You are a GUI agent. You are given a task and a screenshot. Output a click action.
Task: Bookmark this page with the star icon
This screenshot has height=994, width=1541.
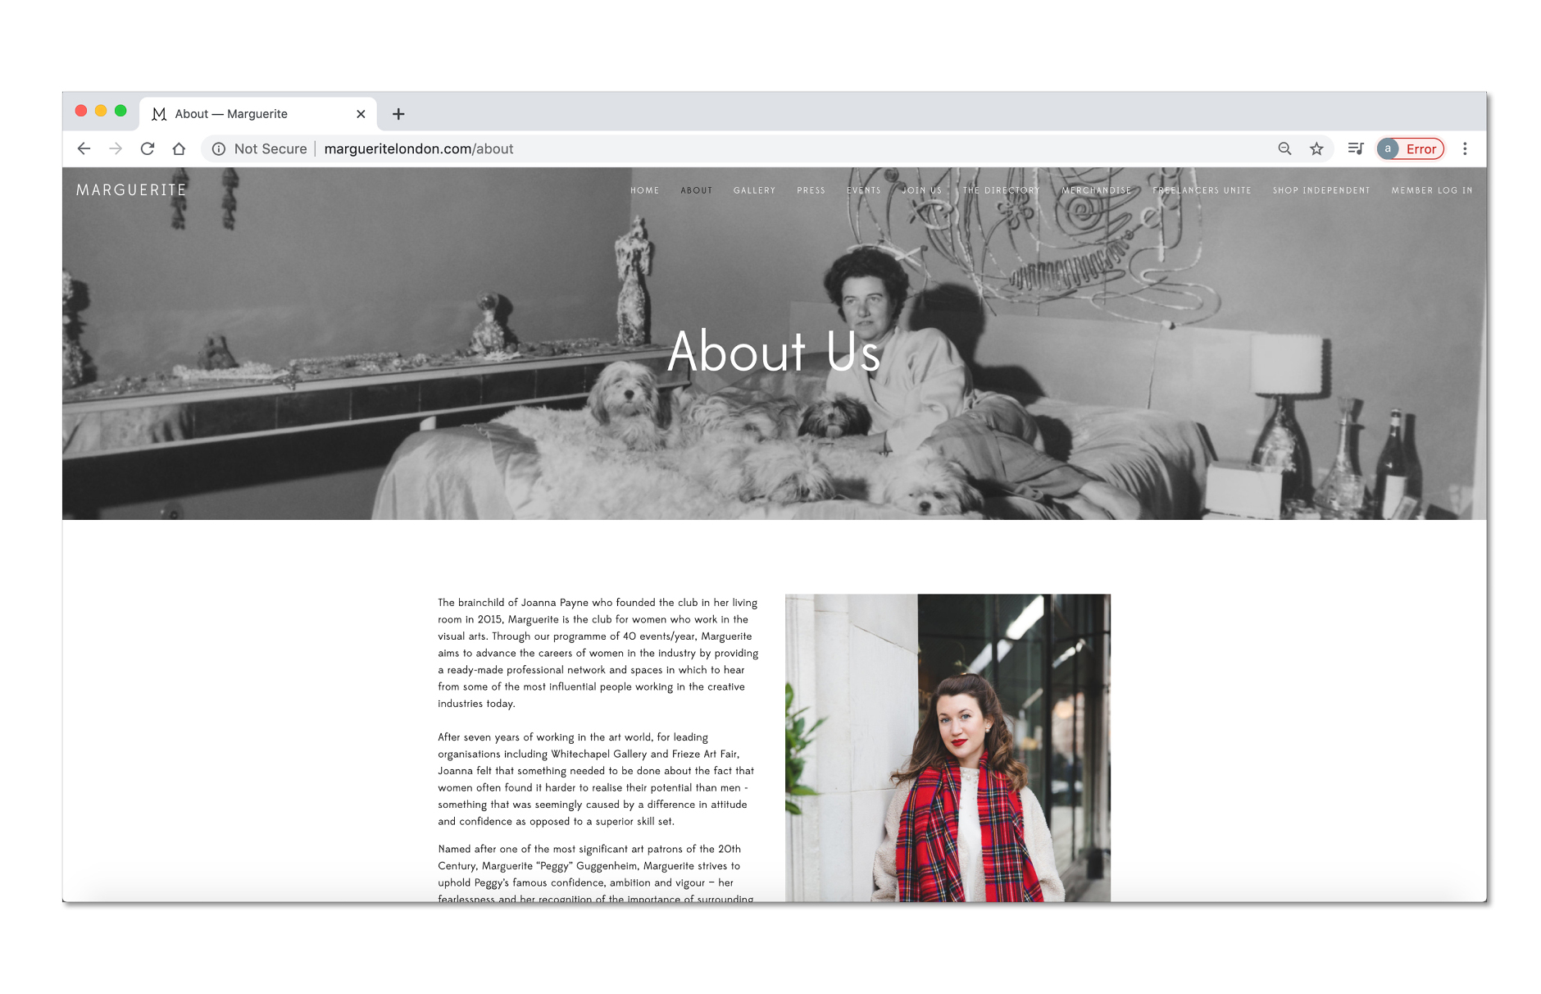click(x=1316, y=148)
